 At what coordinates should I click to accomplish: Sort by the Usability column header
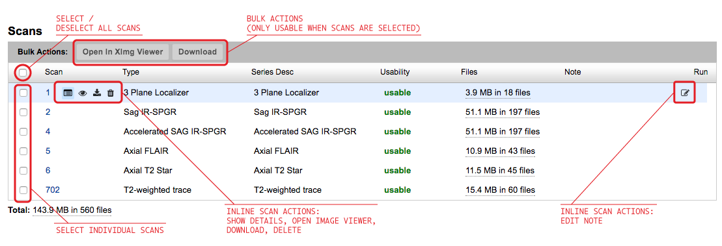tap(395, 72)
